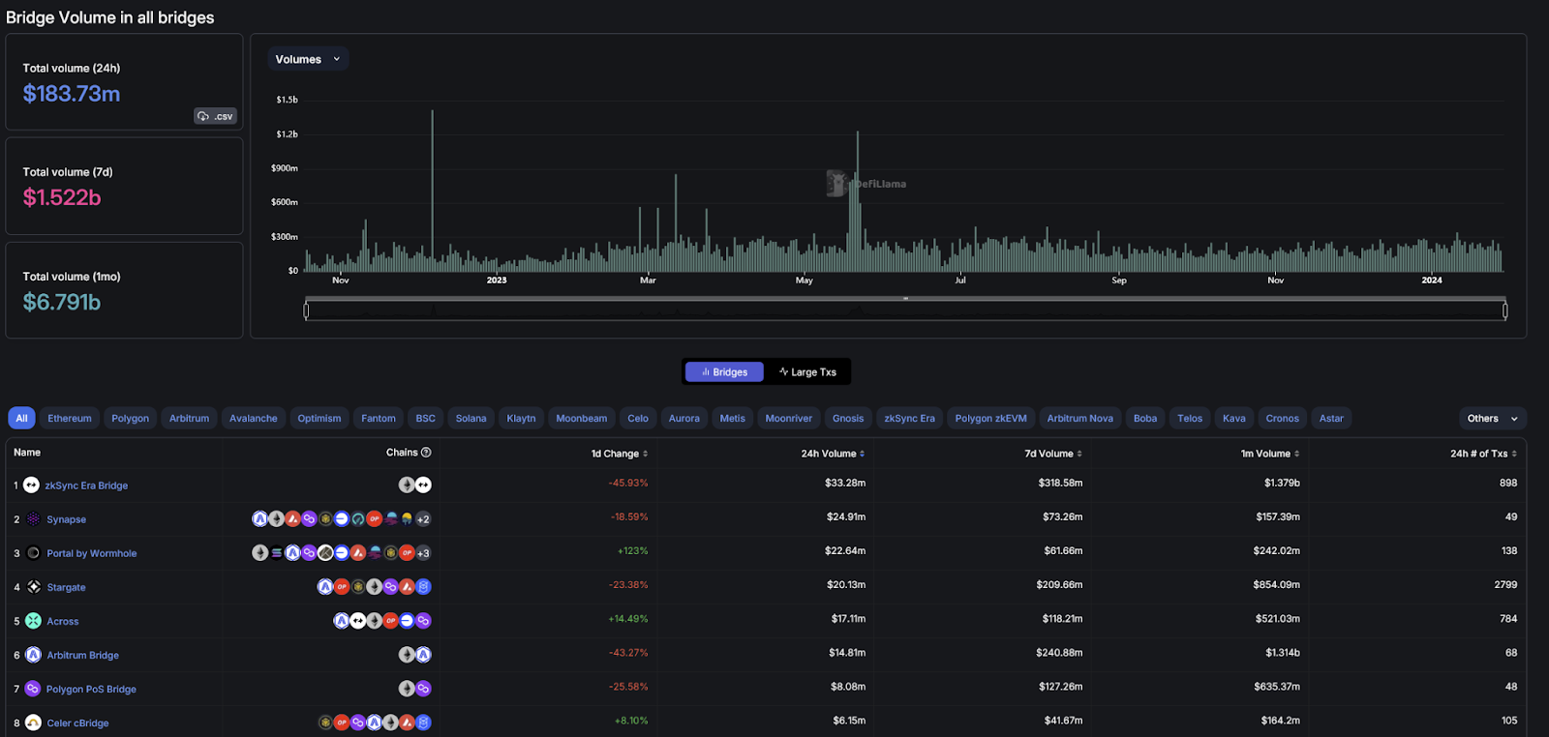Image resolution: width=1549 pixels, height=737 pixels.
Task: Click the Portal by Wormhole logo icon
Action: (33, 553)
